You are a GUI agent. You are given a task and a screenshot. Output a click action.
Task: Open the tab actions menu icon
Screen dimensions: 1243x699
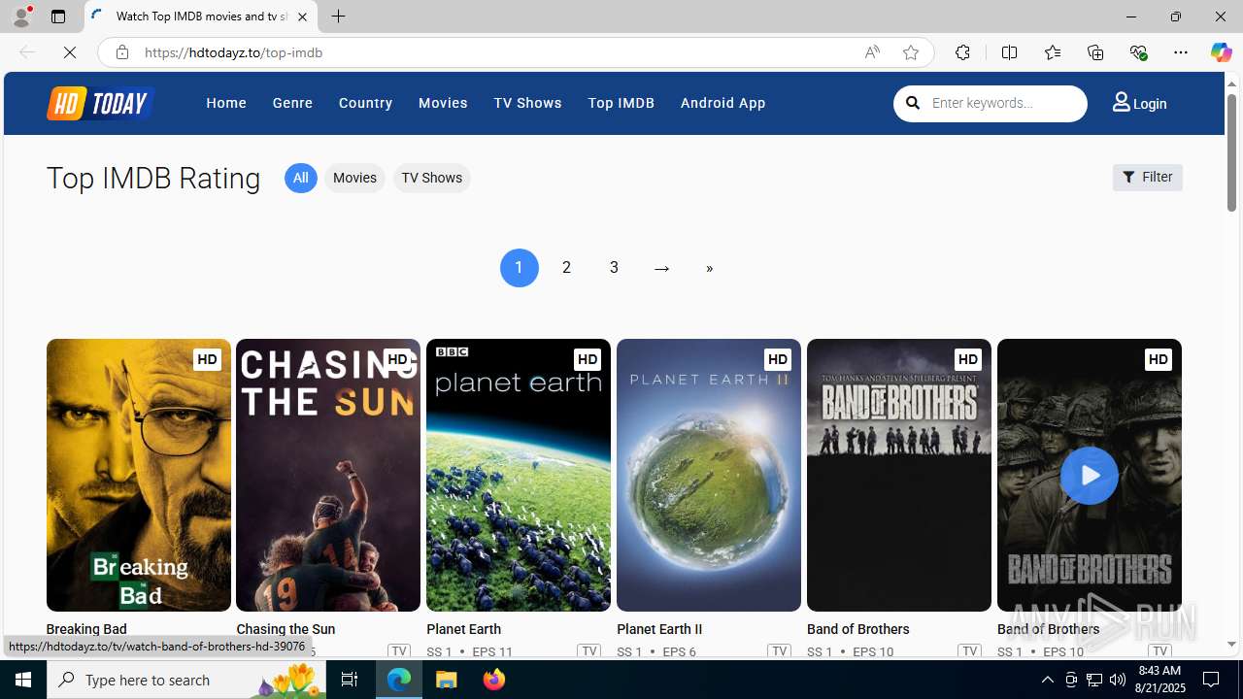coord(58,17)
